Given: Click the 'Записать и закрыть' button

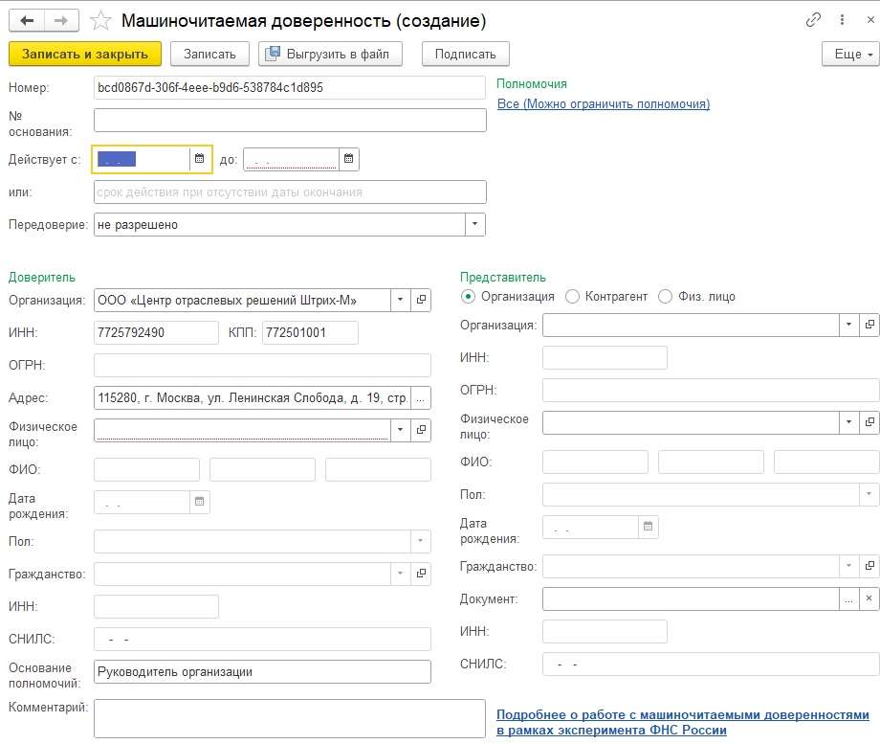Looking at the screenshot, I should [85, 54].
